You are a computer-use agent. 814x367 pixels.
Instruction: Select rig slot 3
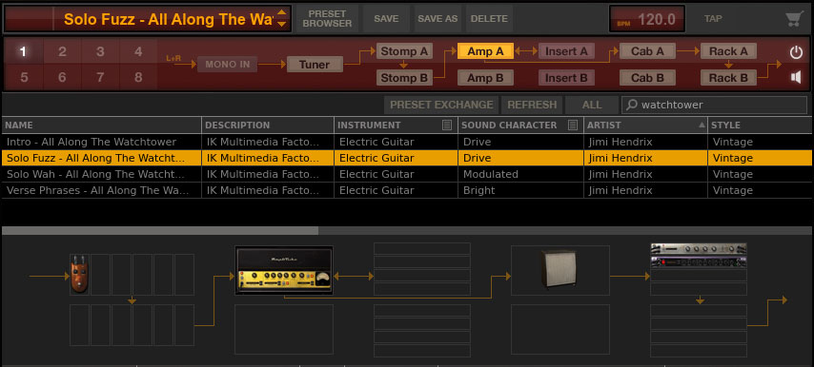[x=100, y=51]
